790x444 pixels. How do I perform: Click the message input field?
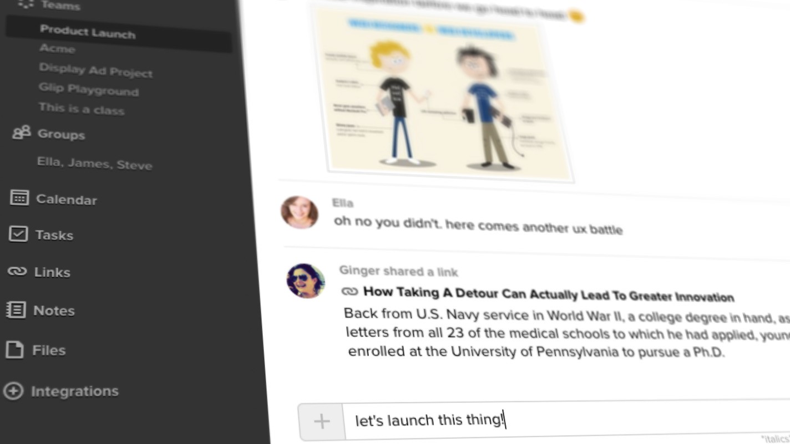click(x=567, y=420)
